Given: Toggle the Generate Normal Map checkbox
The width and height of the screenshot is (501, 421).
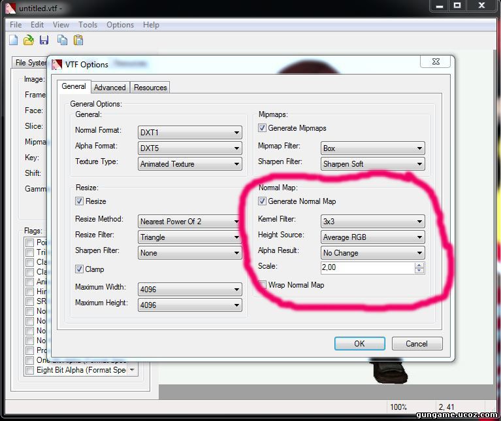Looking at the screenshot, I should tap(262, 201).
